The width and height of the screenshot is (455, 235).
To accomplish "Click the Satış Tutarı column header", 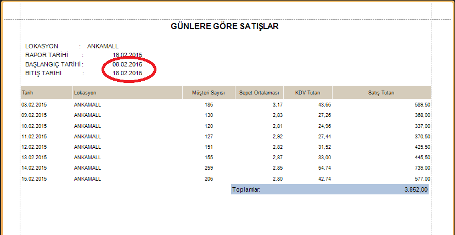I will 381,93.
